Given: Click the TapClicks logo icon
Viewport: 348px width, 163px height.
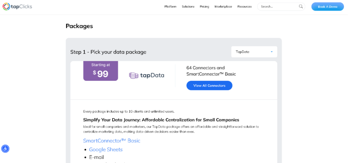Looking at the screenshot, I should pos(6,6).
